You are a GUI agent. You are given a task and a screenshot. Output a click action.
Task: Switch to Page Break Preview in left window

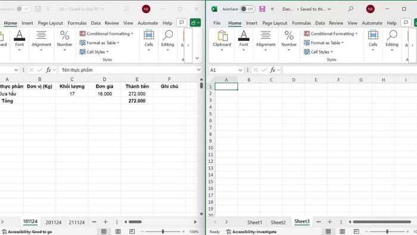pos(132,231)
